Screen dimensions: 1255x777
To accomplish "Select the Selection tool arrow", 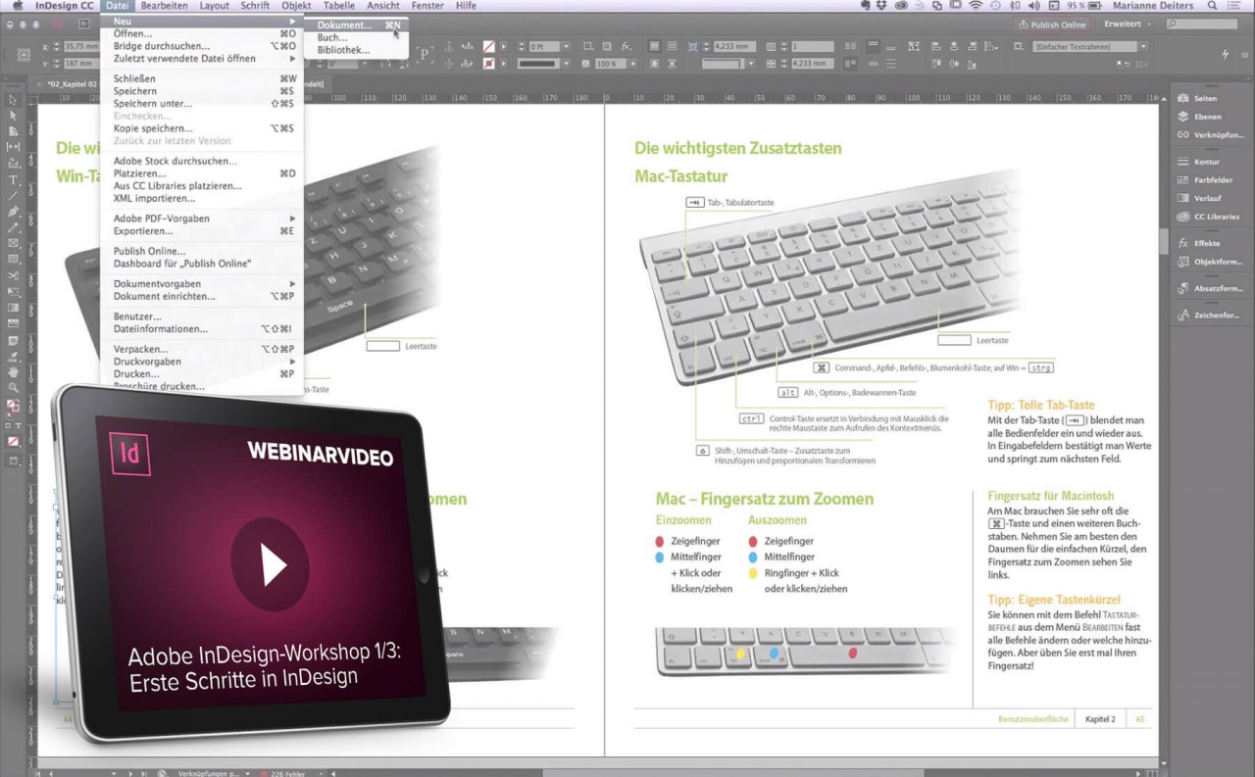I will 12,98.
